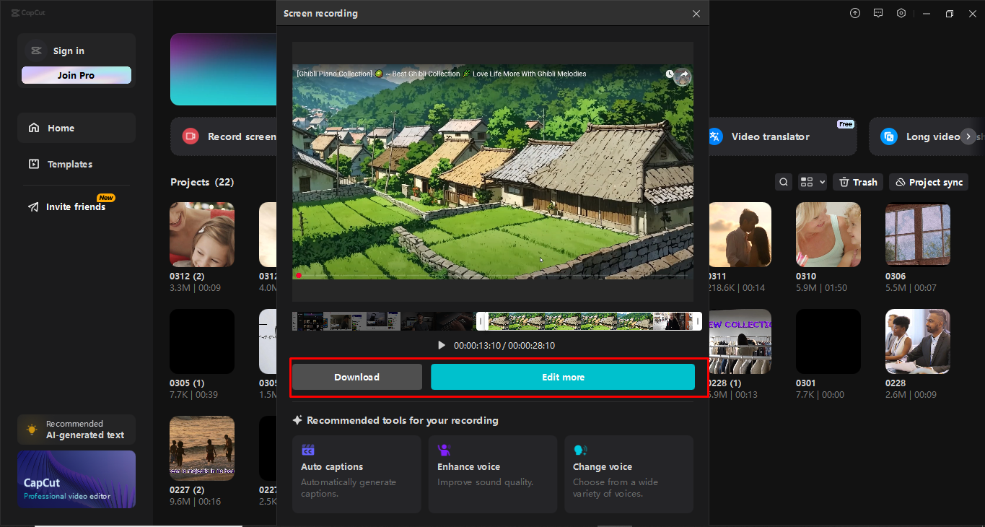Image resolution: width=985 pixels, height=527 pixels.
Task: Open the feedback chat icon
Action: 877,12
